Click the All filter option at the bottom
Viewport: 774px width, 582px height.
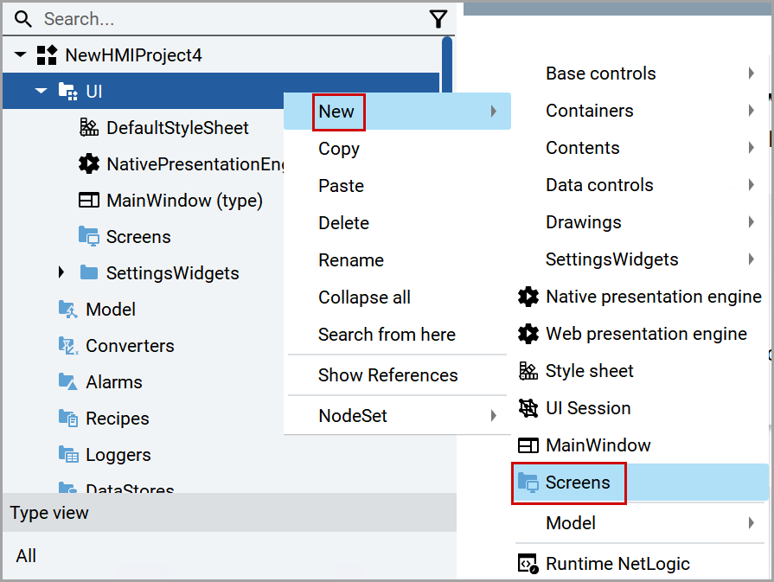click(26, 556)
